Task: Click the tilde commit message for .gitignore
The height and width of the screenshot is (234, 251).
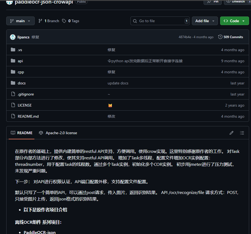Action: (x=109, y=94)
